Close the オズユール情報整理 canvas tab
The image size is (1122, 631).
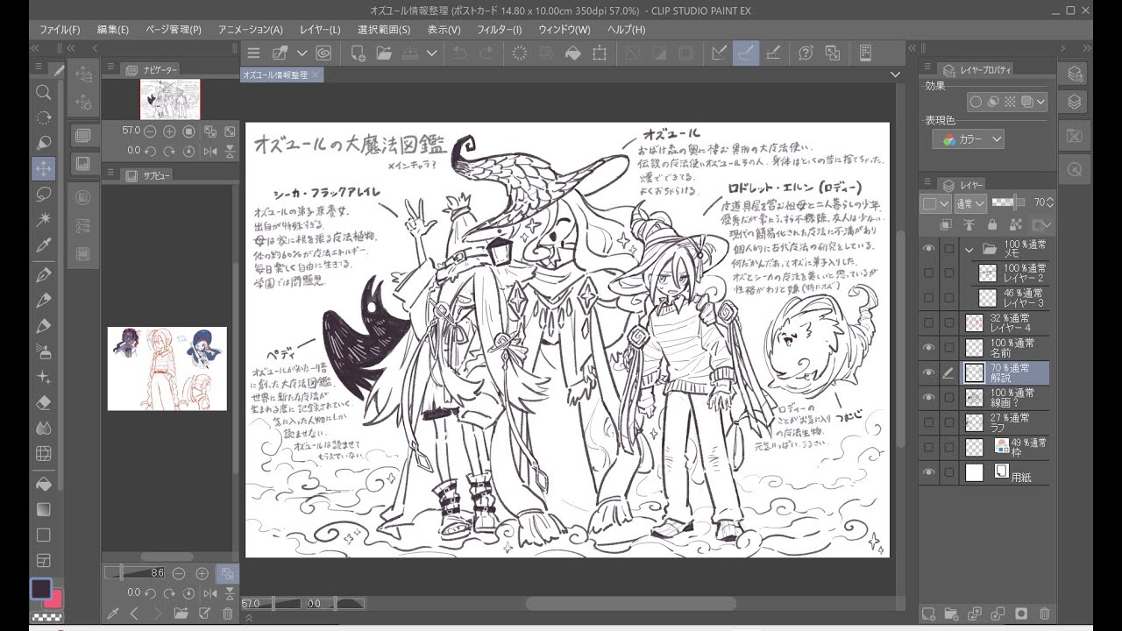coord(316,75)
